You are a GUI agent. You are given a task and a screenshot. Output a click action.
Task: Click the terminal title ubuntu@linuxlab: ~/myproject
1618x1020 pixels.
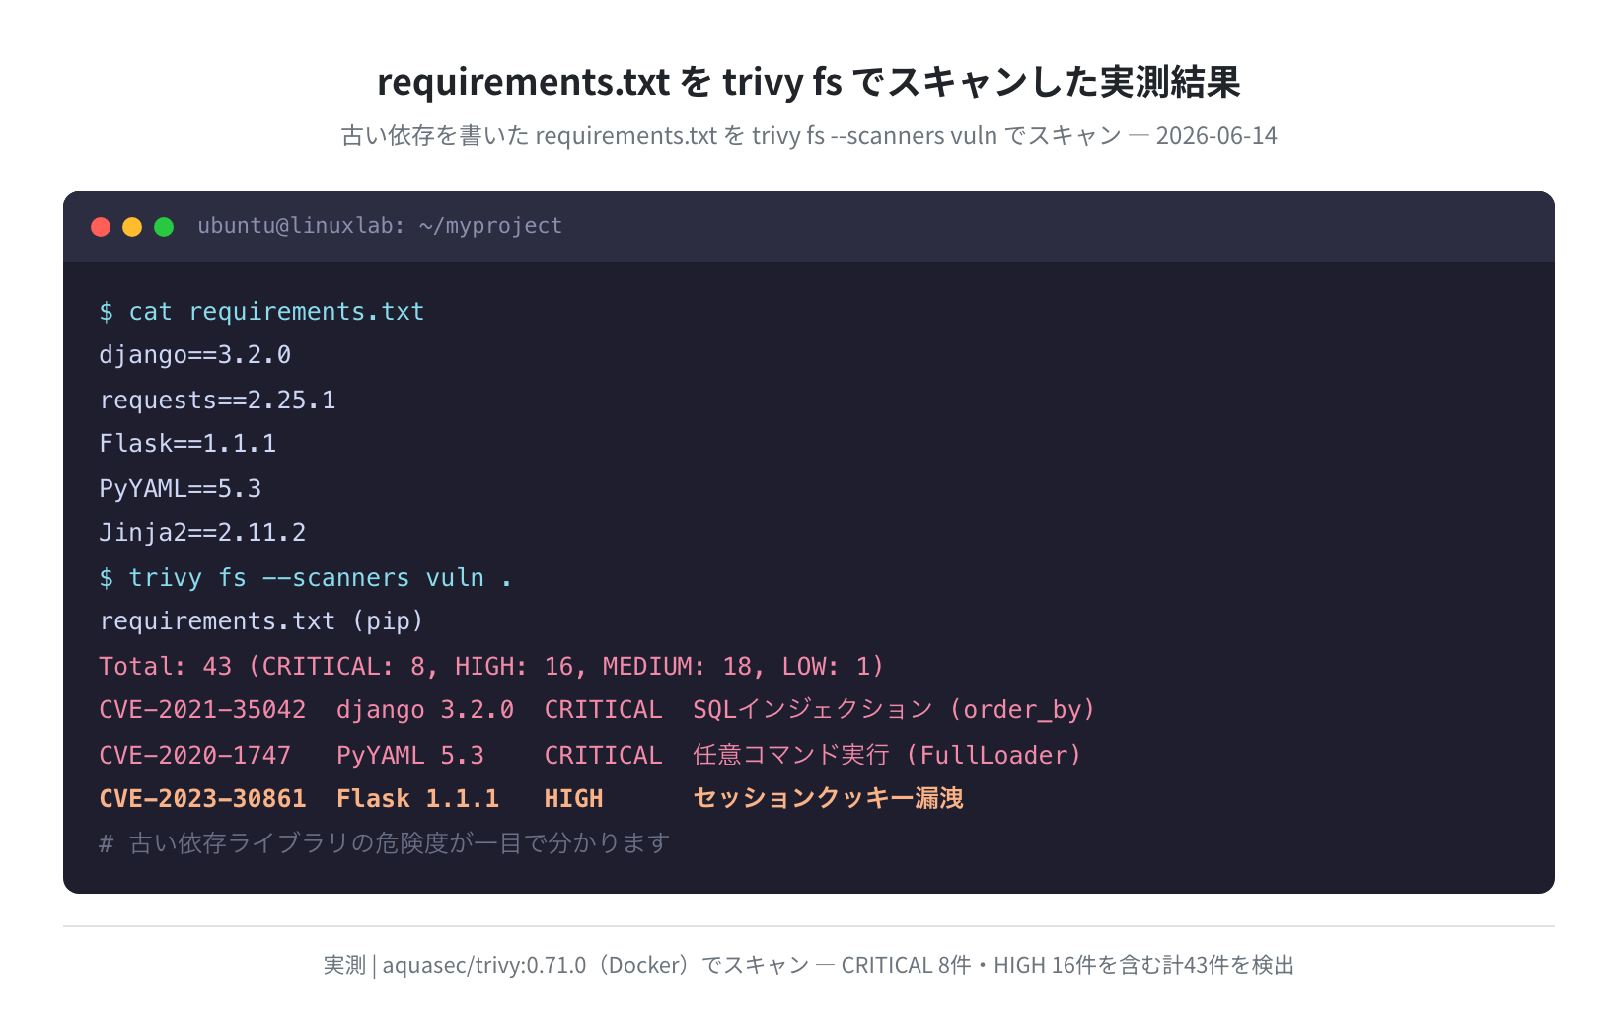tap(380, 226)
